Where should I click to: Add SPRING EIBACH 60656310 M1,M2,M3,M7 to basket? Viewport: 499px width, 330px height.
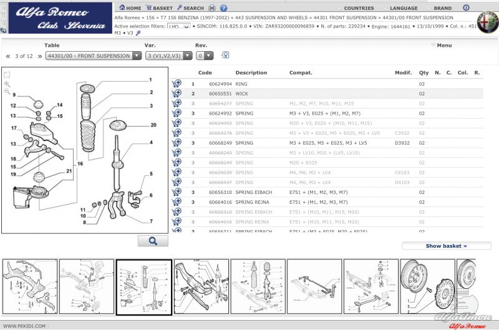point(177,192)
